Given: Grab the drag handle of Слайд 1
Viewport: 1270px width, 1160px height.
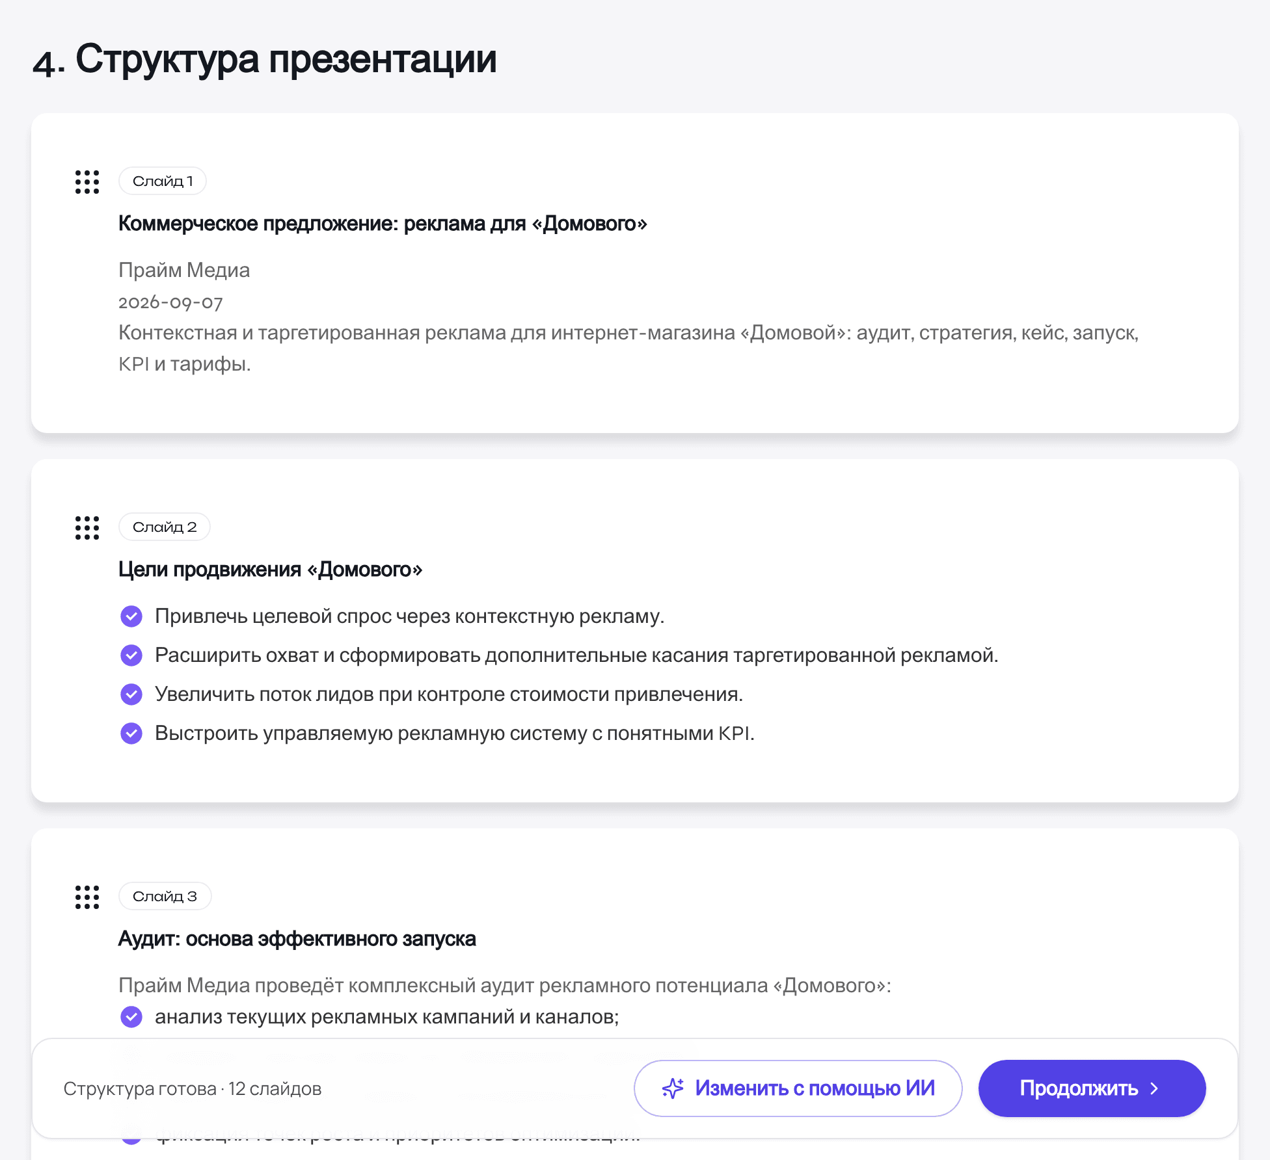Looking at the screenshot, I should click(87, 182).
